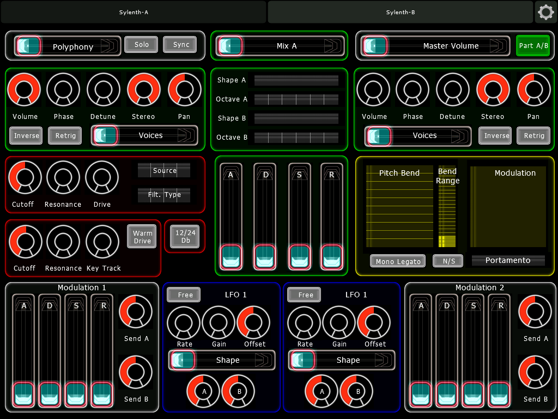Click the Modulation 1 Send A knob
The height and width of the screenshot is (419, 558).
[x=136, y=312]
